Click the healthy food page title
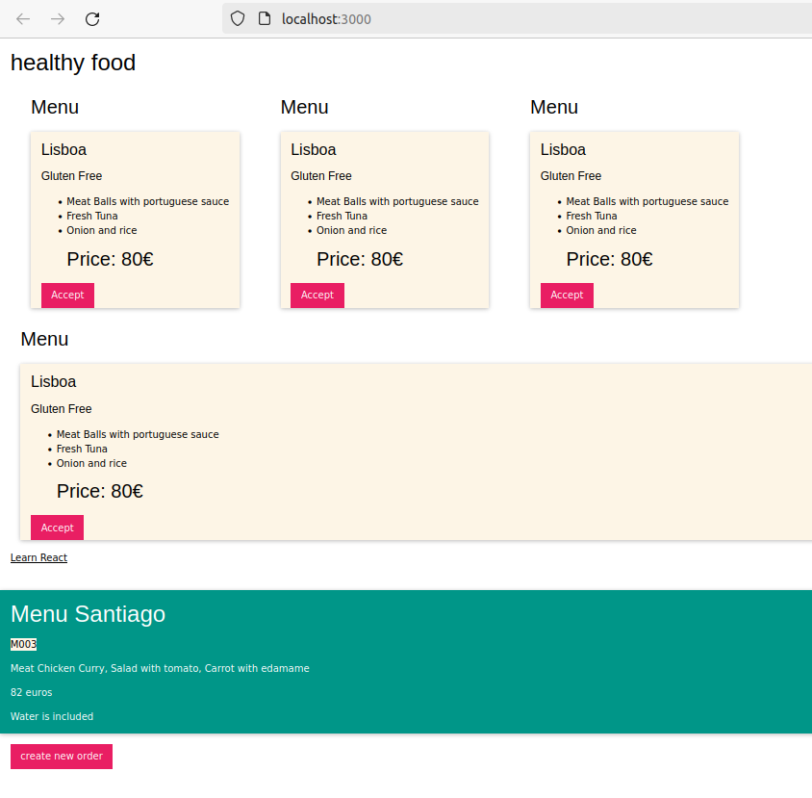The width and height of the screenshot is (812, 798). tap(73, 63)
